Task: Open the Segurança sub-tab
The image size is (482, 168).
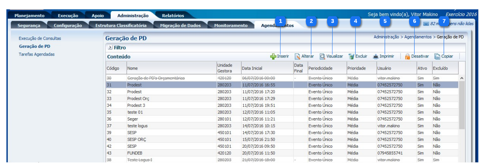Action: [28, 25]
